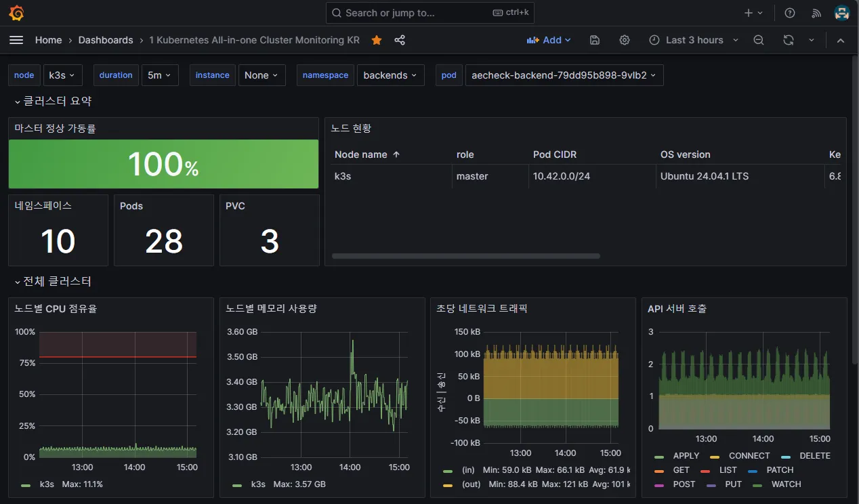Open the namespace dropdown showing backends
This screenshot has height=504, width=859.
(x=390, y=75)
